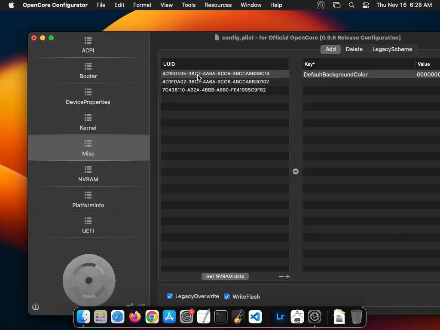
Task: Open the Kernel section in sidebar
Action: pyautogui.click(x=88, y=122)
